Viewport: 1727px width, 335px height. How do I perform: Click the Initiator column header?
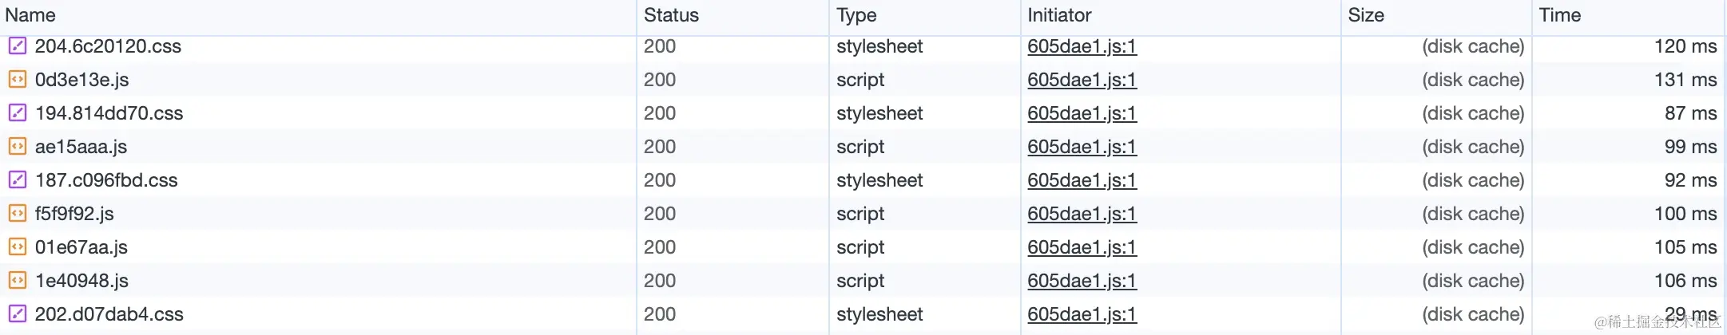point(1059,15)
